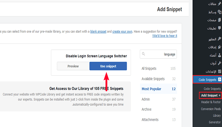
Task: Click the search magnifier icon
Action: tap(143, 54)
